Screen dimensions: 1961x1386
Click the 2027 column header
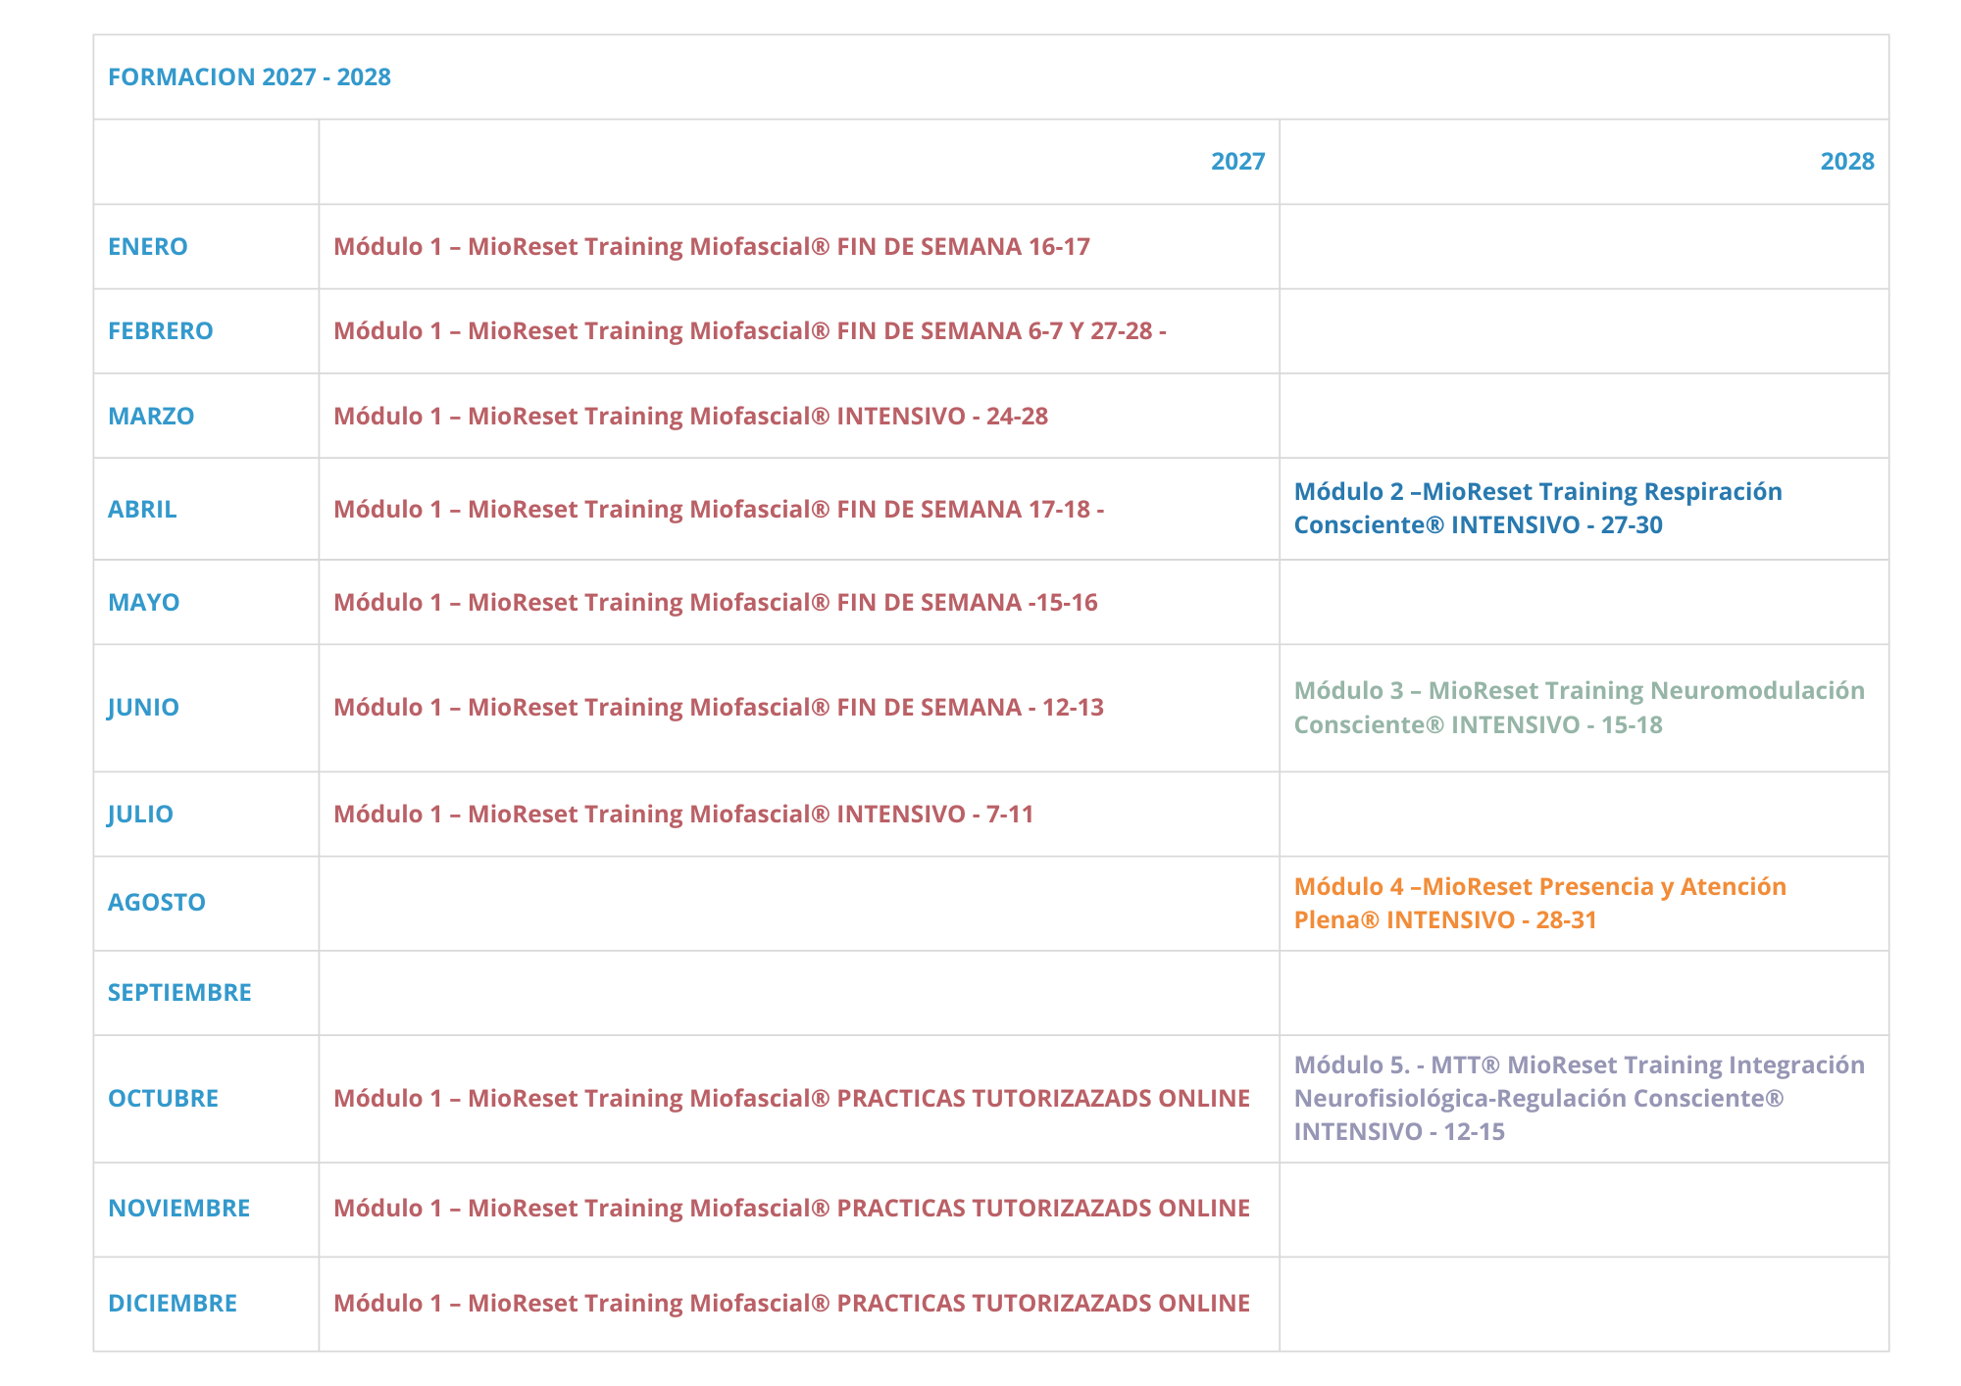click(1237, 161)
